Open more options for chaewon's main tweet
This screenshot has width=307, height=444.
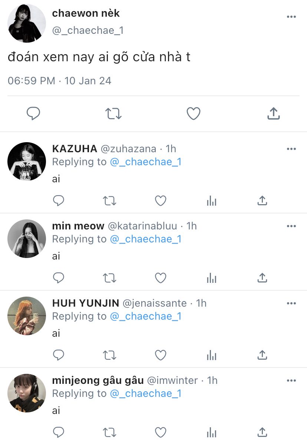click(291, 17)
